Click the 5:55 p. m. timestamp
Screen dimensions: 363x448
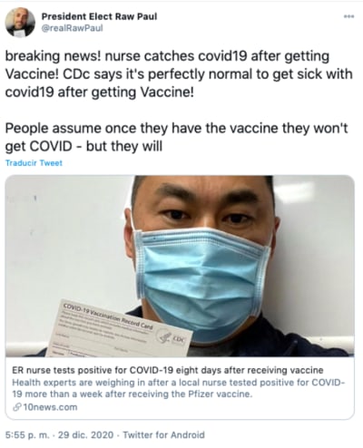[27, 434]
